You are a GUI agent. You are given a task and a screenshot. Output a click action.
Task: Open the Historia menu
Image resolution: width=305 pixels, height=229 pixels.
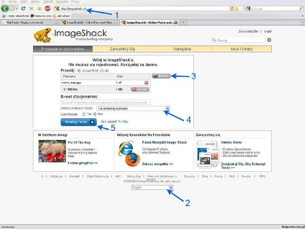point(35,2)
